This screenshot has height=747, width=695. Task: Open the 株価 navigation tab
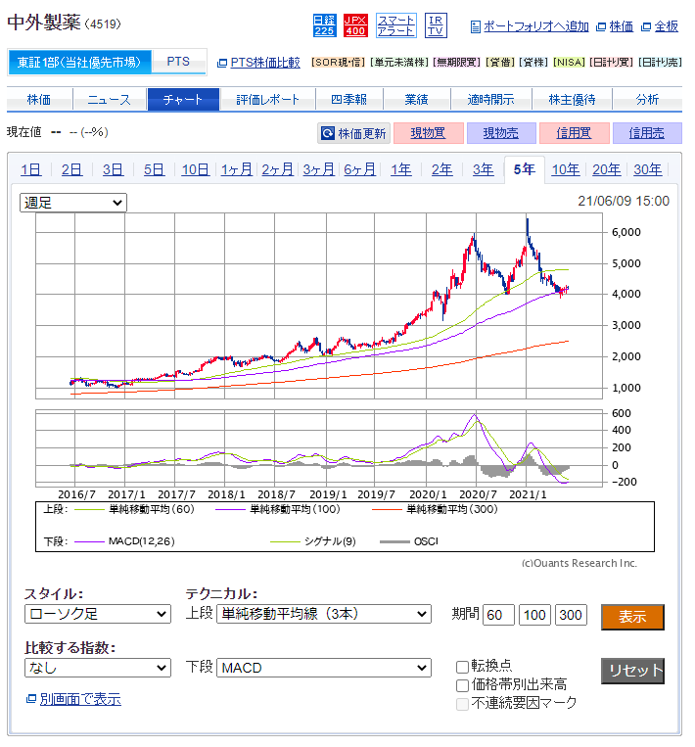point(39,99)
